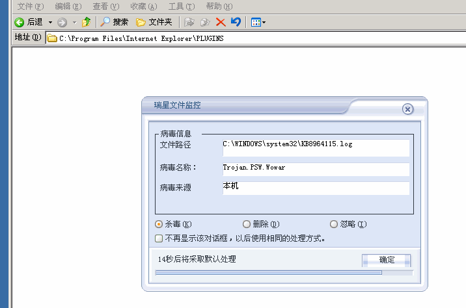
Task: Click the greyed Forward arrow icon
Action: (62, 22)
